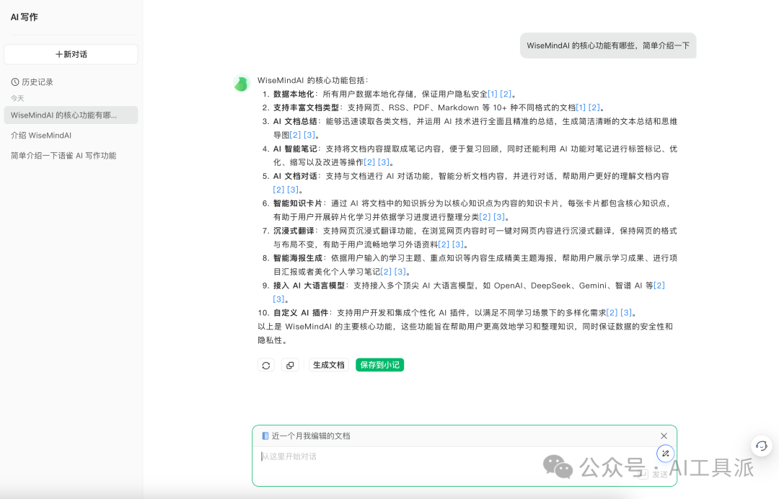
Task: Remove the 近一个月我编辑的文档 context chip
Action: [x=664, y=436]
